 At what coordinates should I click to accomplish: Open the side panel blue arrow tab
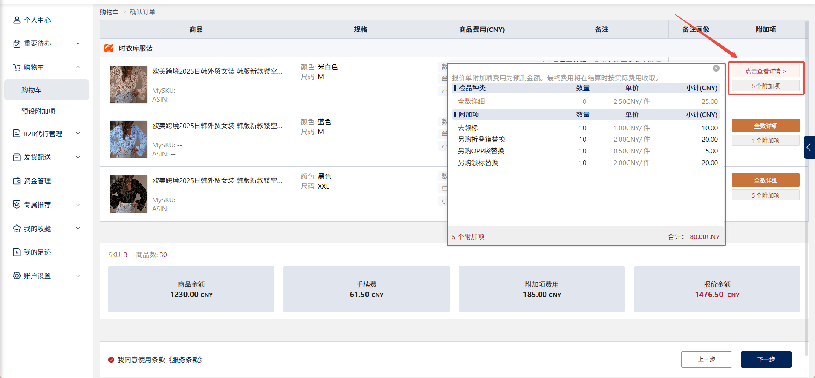coord(809,147)
